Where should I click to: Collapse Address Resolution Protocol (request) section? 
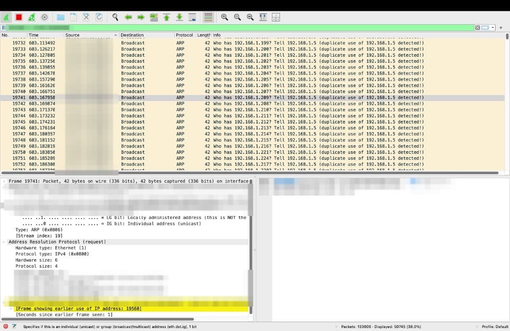click(x=4, y=242)
